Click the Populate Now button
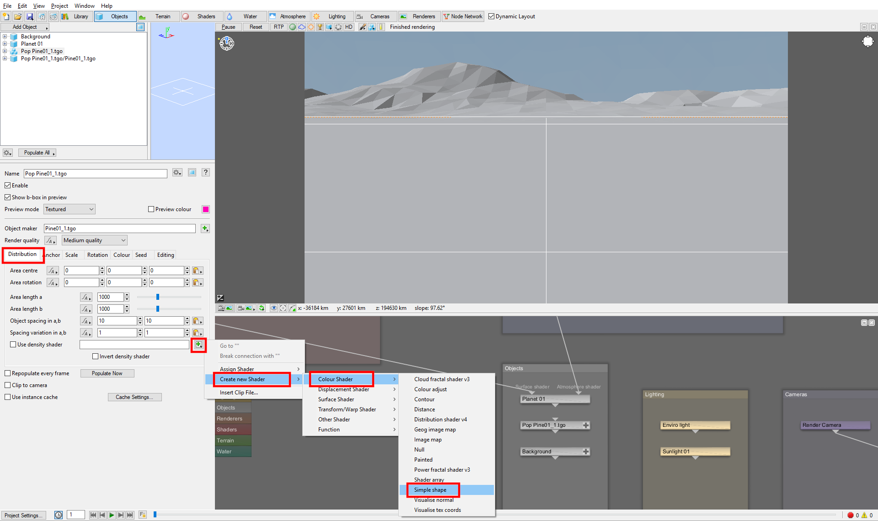 click(x=107, y=373)
